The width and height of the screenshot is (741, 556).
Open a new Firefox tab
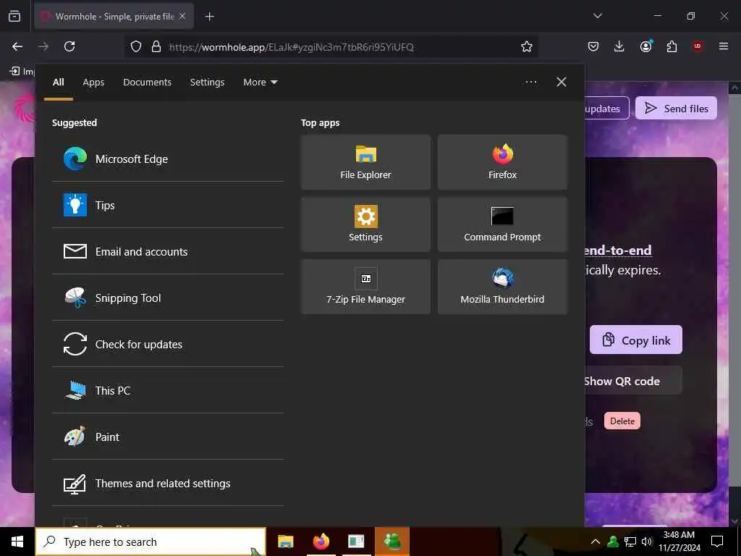click(x=209, y=17)
